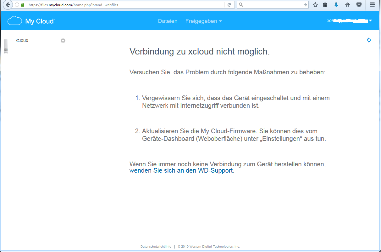
Task: Click the 'Verbindung zu xcloud nicht möglich.' heading
Action: [200, 52]
